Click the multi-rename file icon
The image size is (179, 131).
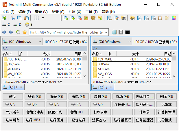click(x=139, y=18)
